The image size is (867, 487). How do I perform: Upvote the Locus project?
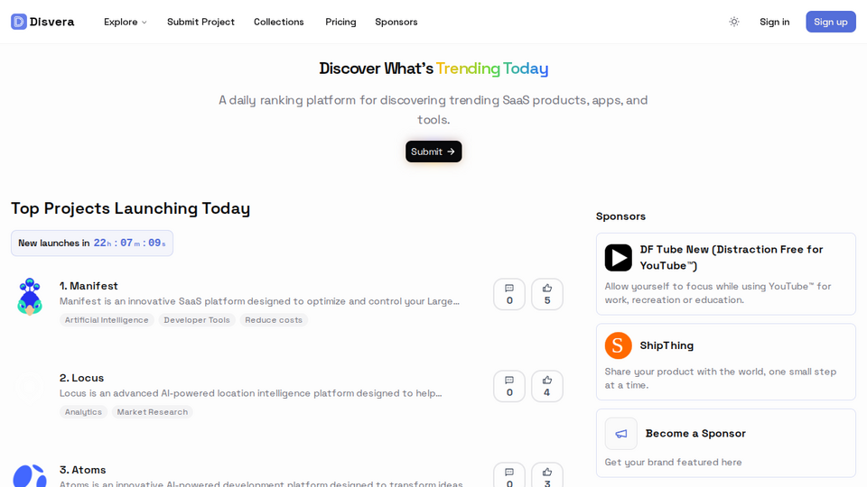coord(547,386)
